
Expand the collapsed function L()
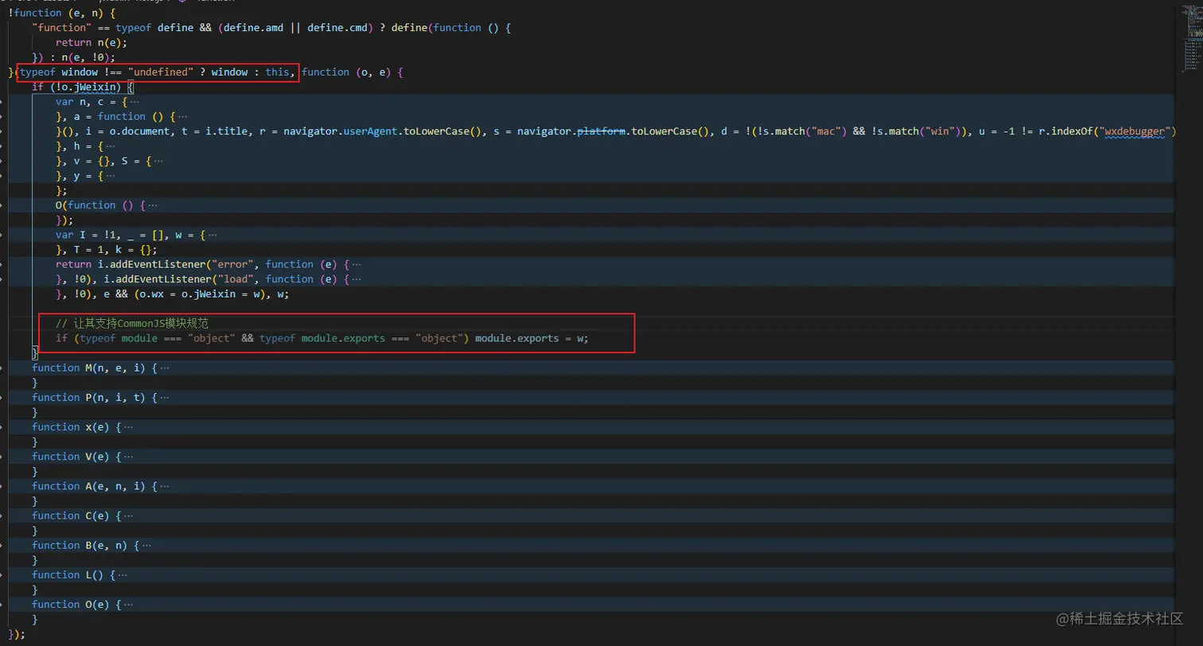coord(122,575)
